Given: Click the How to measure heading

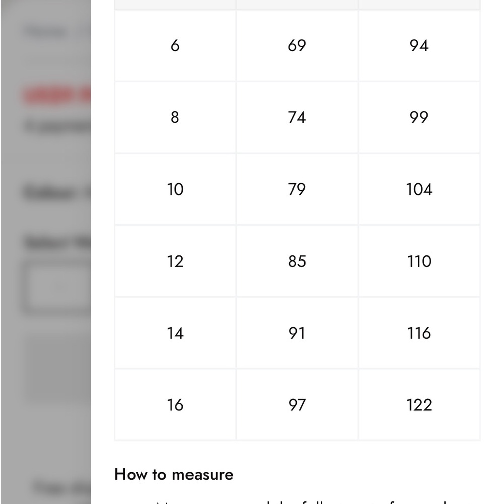Looking at the screenshot, I should pos(174,475).
